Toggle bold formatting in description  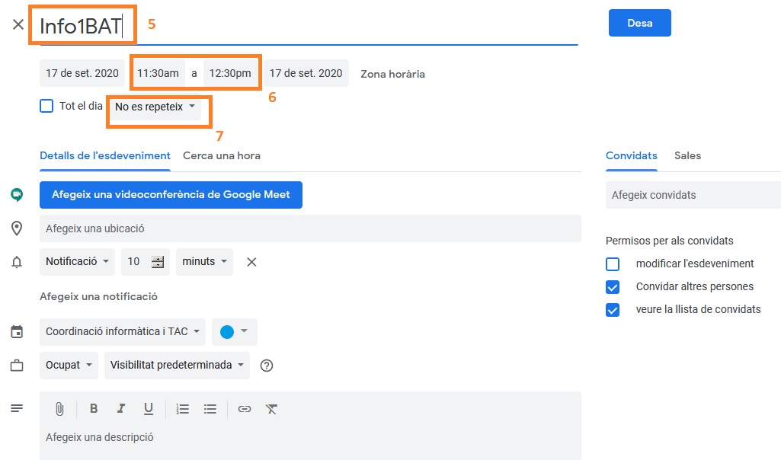tap(94, 409)
